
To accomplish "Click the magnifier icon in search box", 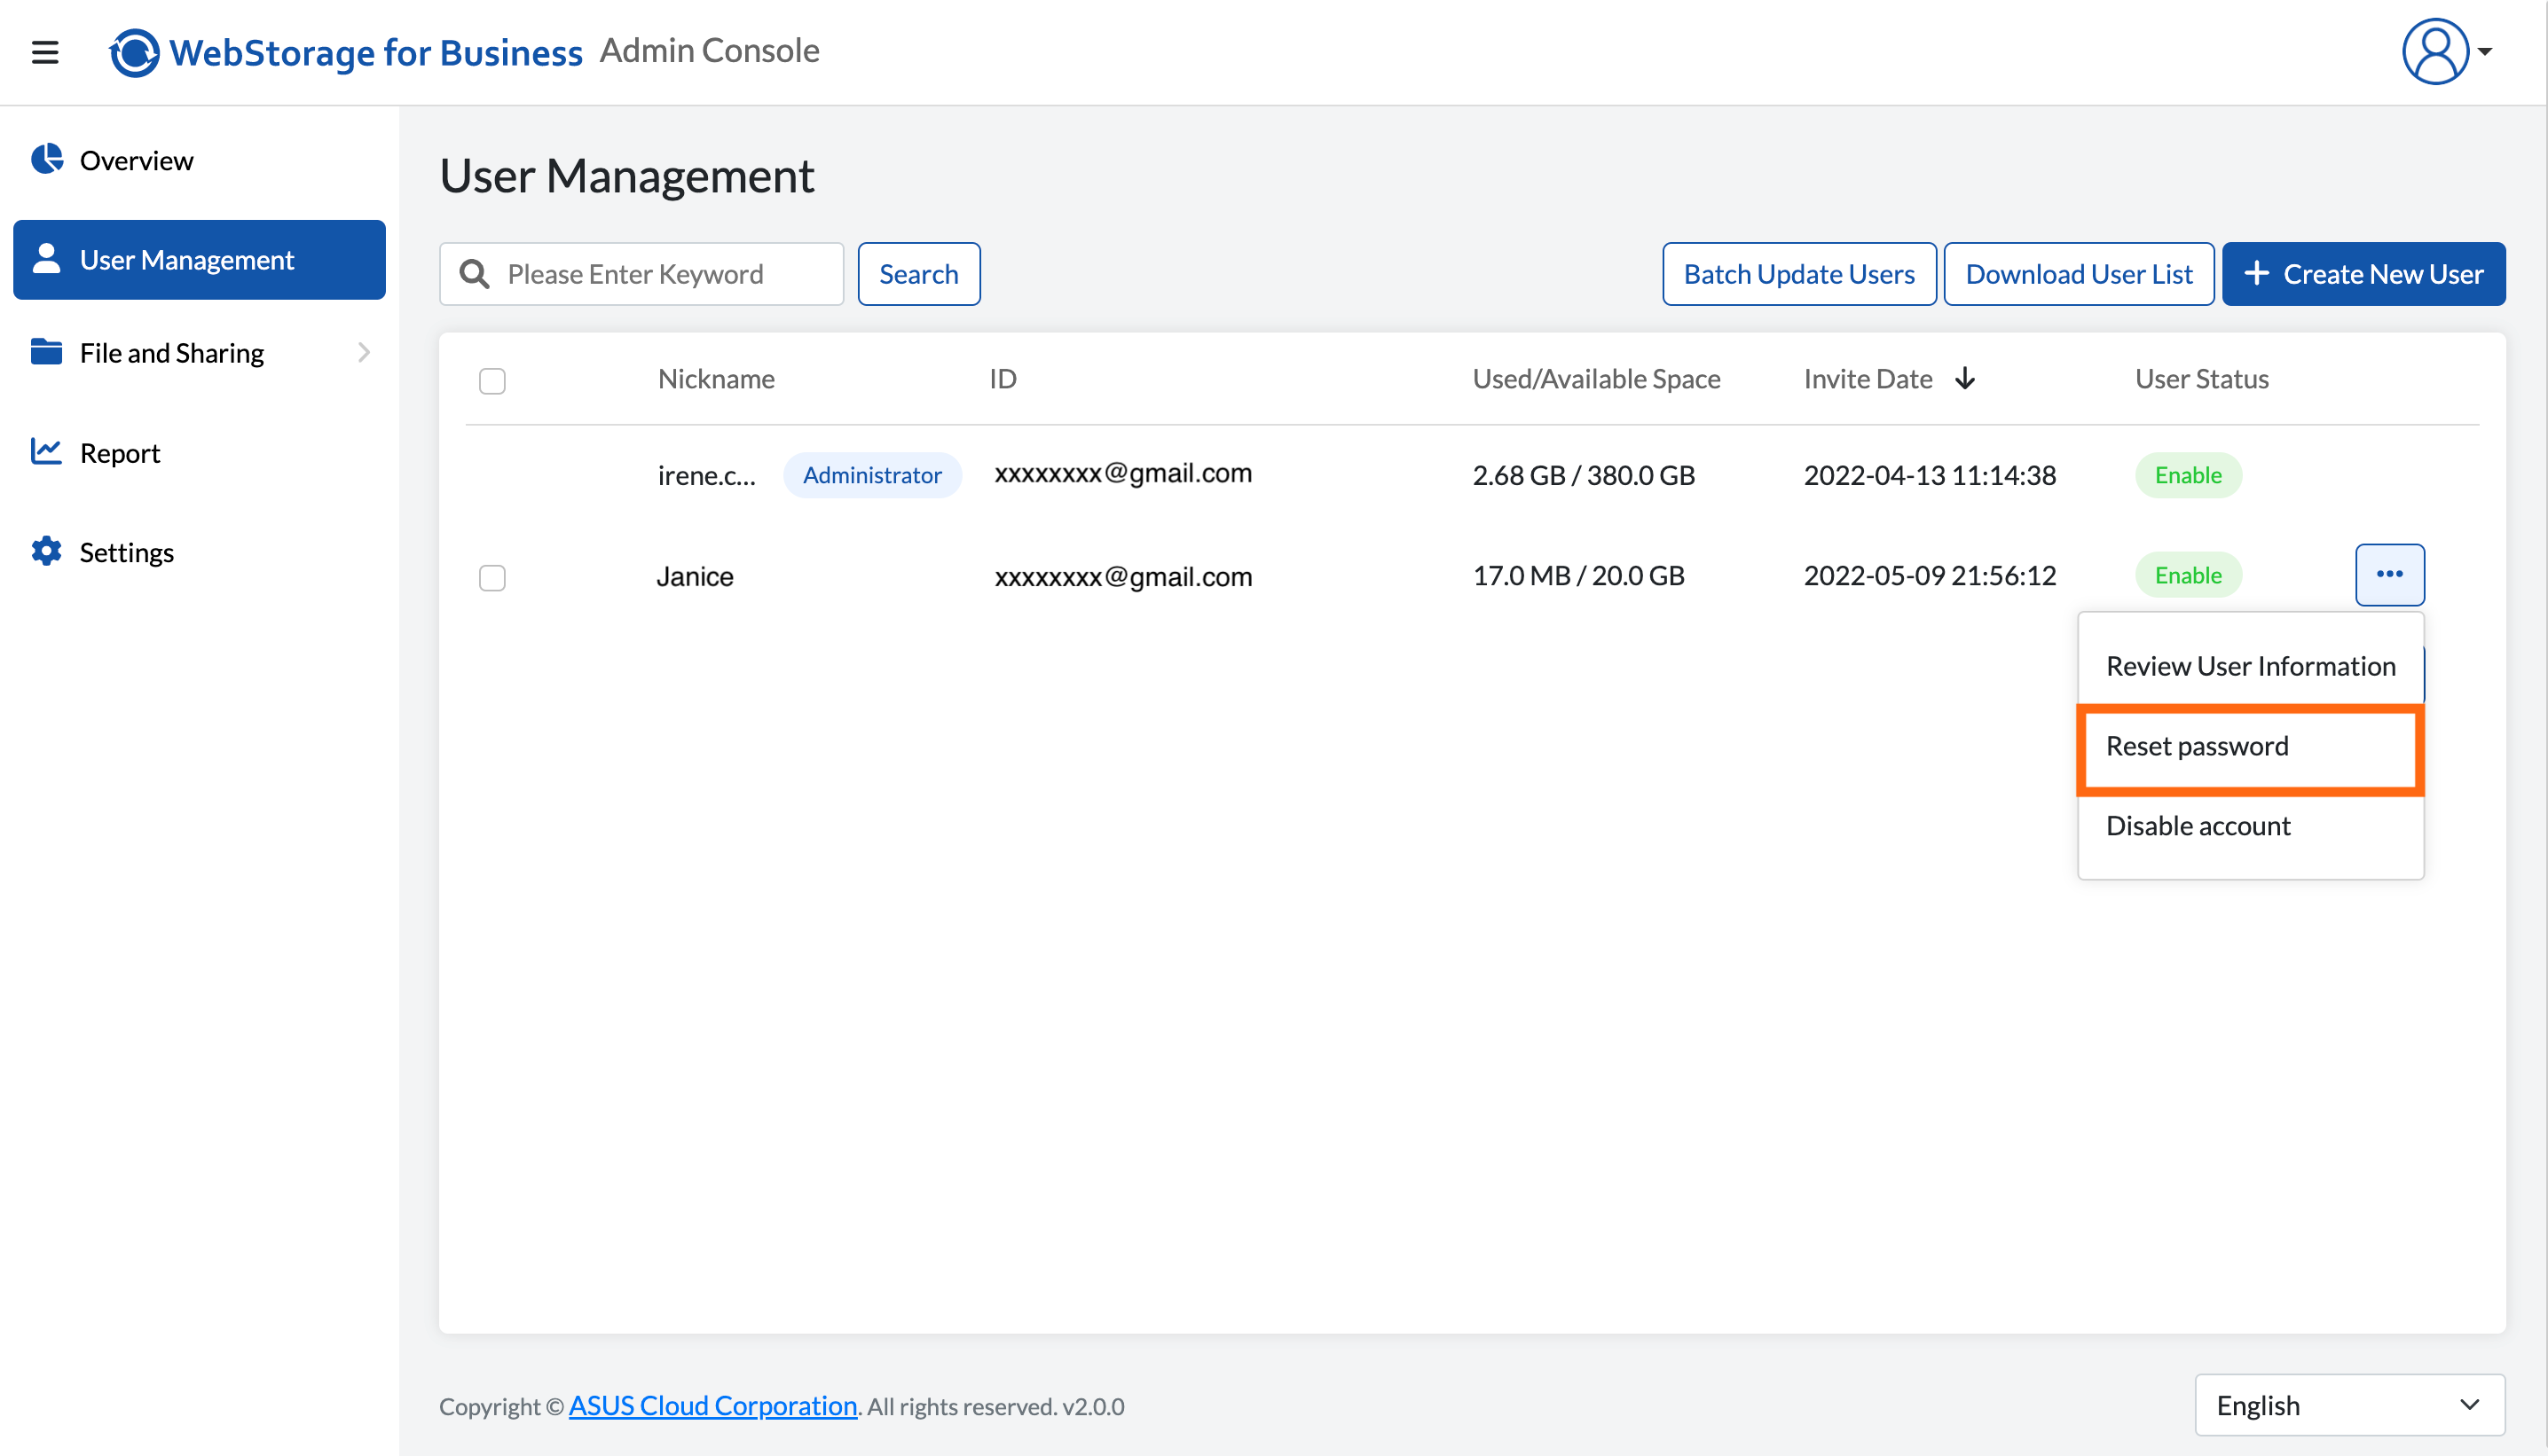I will 474,274.
